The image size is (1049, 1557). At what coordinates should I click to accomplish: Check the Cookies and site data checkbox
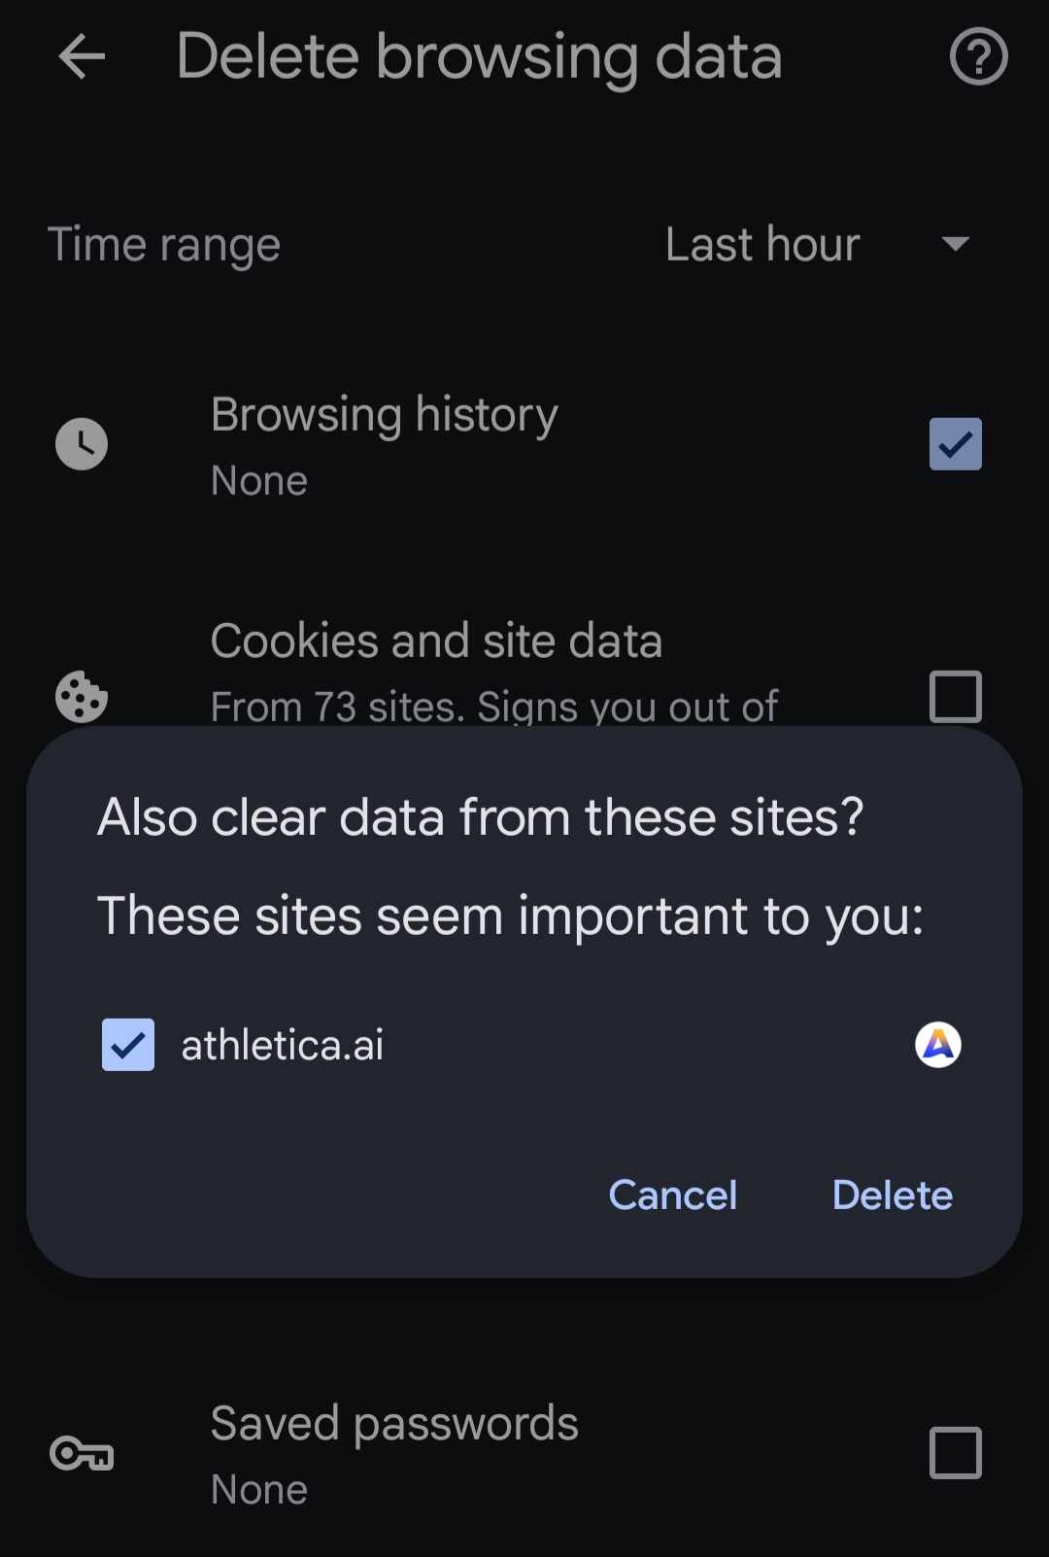(x=955, y=696)
